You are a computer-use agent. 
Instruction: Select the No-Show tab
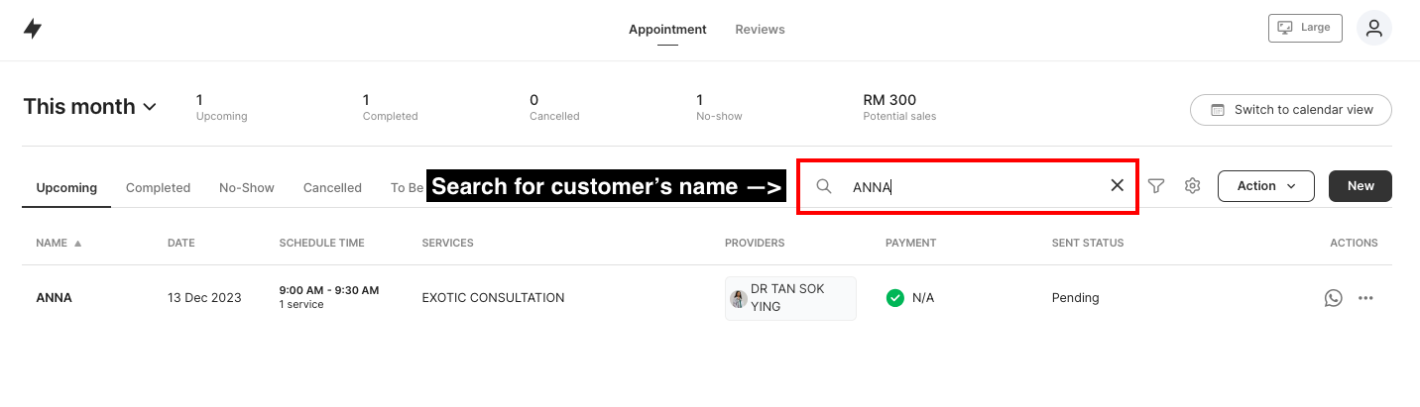point(247,187)
